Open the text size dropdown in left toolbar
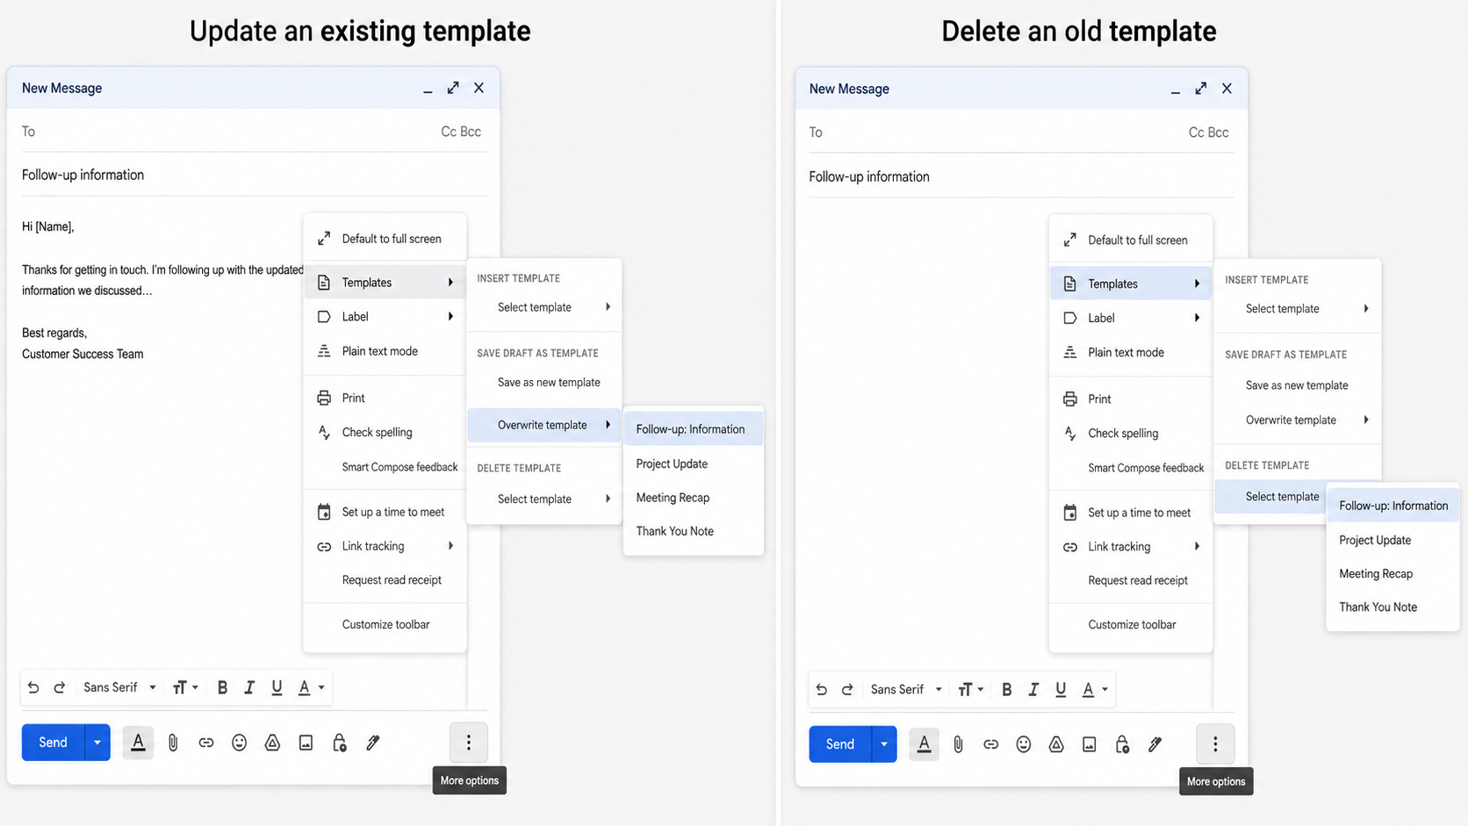The image size is (1468, 826). [185, 687]
